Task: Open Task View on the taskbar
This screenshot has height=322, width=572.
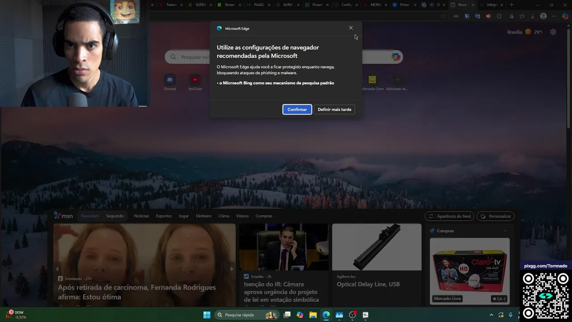Action: 287,315
